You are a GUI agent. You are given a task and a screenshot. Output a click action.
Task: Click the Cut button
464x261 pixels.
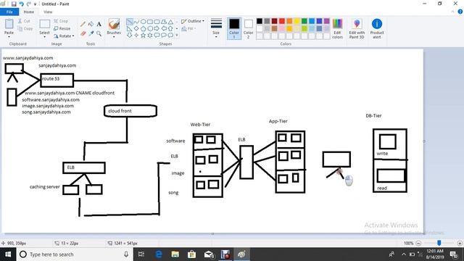pos(24,21)
